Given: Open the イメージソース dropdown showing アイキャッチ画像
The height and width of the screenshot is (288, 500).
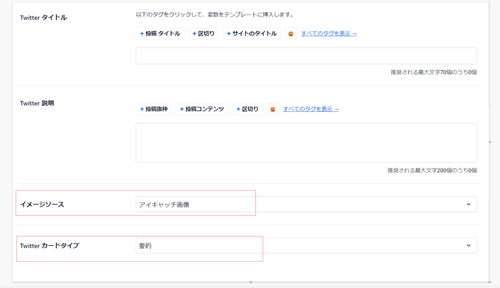Looking at the screenshot, I should (306, 205).
